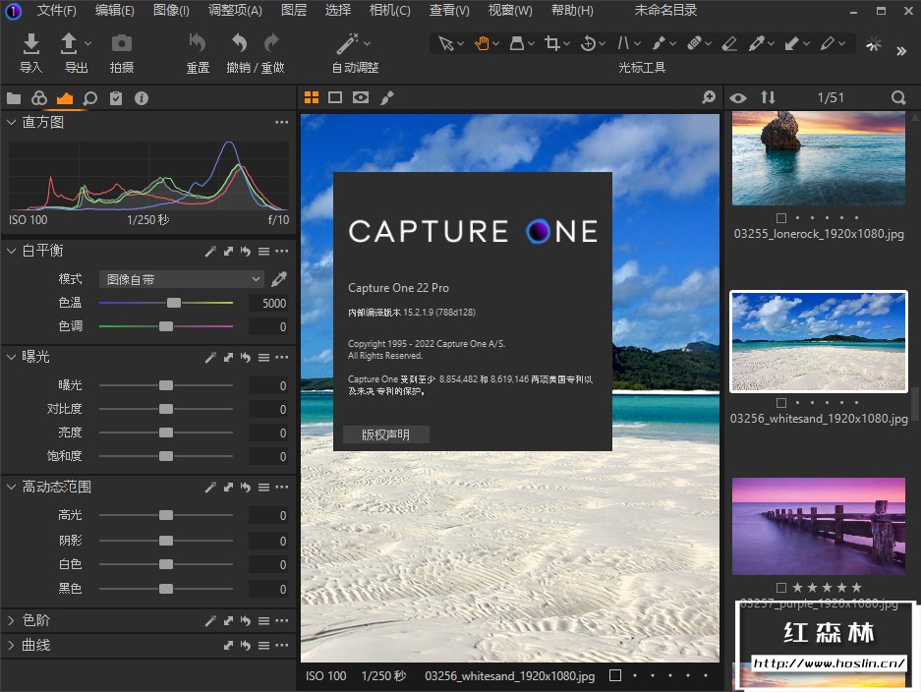Click the 版权声明 button
This screenshot has height=692, width=921.
coord(385,434)
